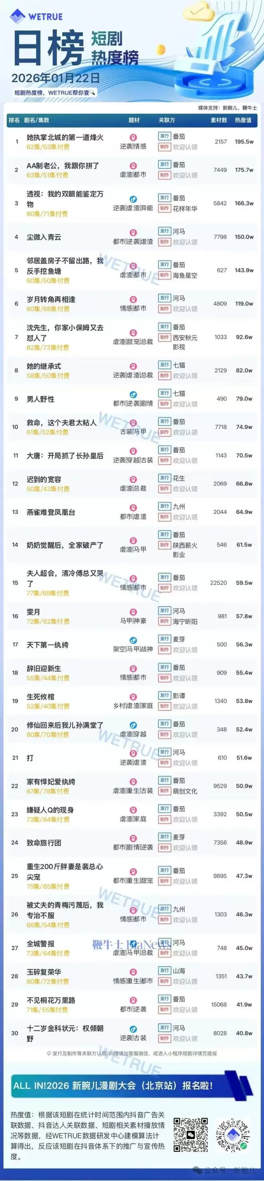Image resolution: width=264 pixels, height=1181 pixels.
Task: Click the WeChat icon beside 公众号
Action: point(197,1169)
